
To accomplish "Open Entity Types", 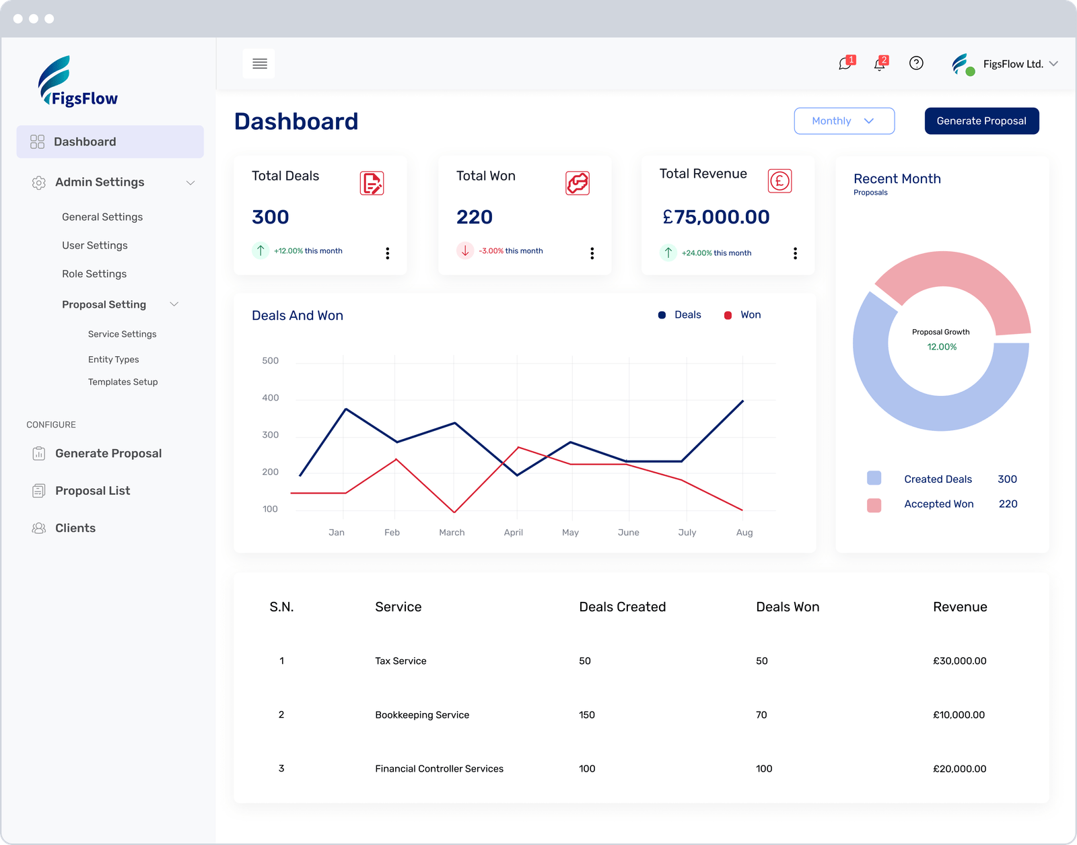I will point(114,360).
